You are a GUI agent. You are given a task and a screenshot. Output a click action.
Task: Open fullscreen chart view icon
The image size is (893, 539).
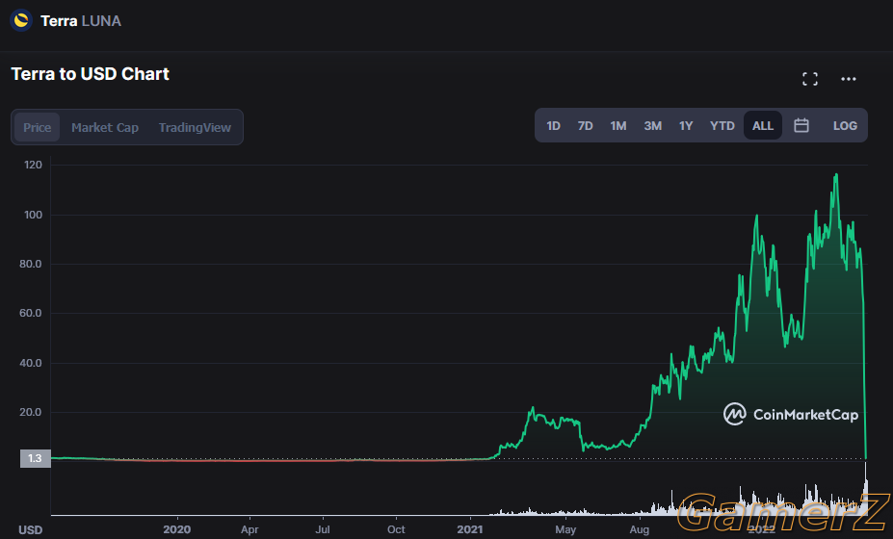pos(810,79)
